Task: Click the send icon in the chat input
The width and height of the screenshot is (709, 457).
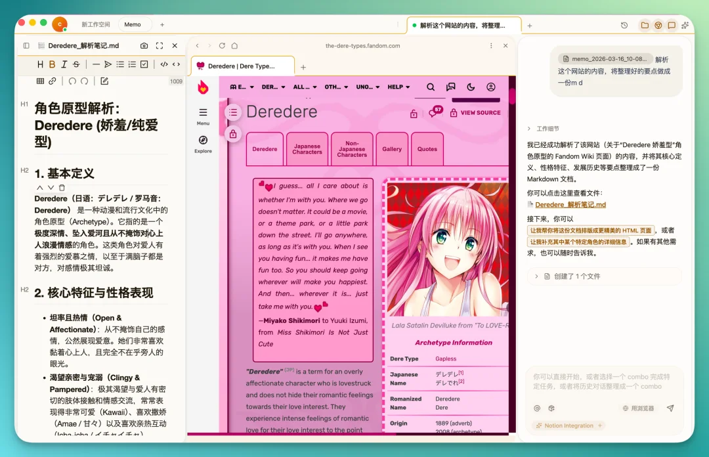Action: coord(670,408)
